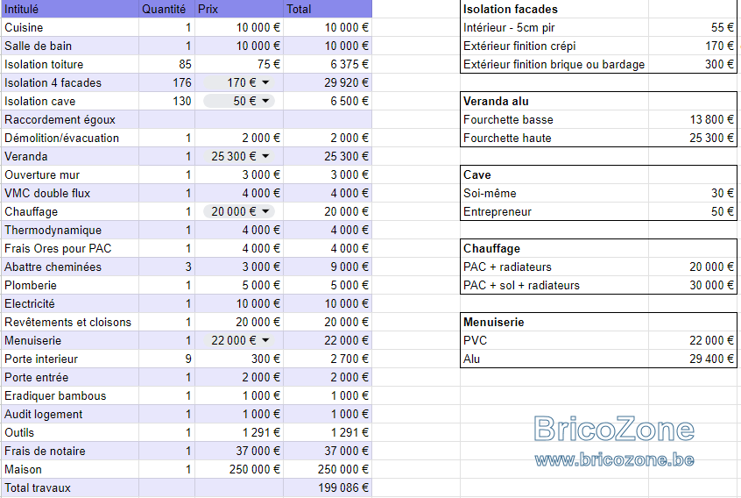Select the Soi-même cell
This screenshot has width=741, height=498.
(x=554, y=194)
